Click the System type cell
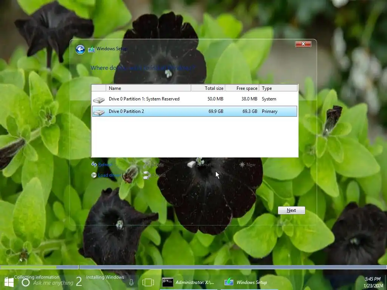The image size is (387, 290). tap(269, 99)
